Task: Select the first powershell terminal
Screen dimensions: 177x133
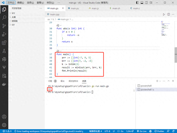Action: [156, 86]
